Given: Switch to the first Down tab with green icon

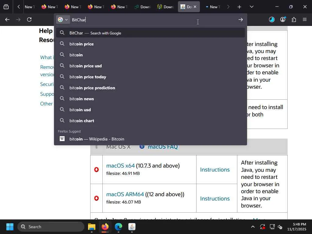Looking at the screenshot, I should coord(142,7).
